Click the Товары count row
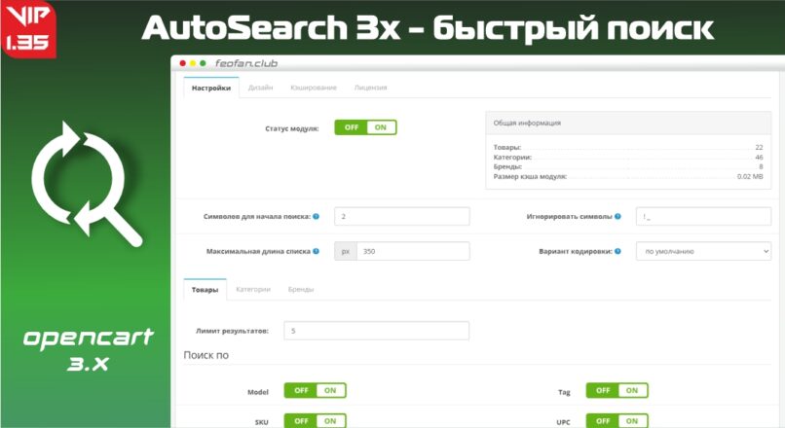This screenshot has width=785, height=428. pos(628,147)
